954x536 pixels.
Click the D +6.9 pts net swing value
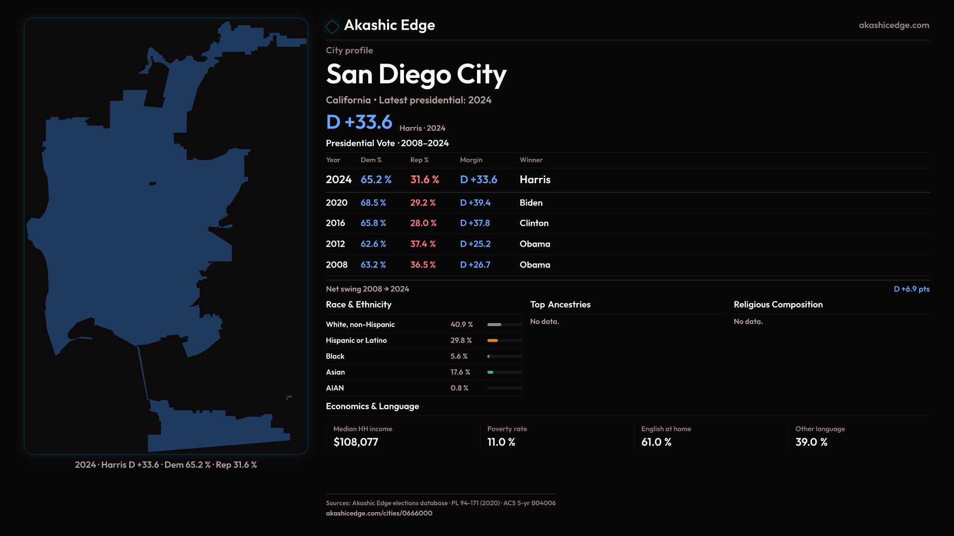pos(911,289)
